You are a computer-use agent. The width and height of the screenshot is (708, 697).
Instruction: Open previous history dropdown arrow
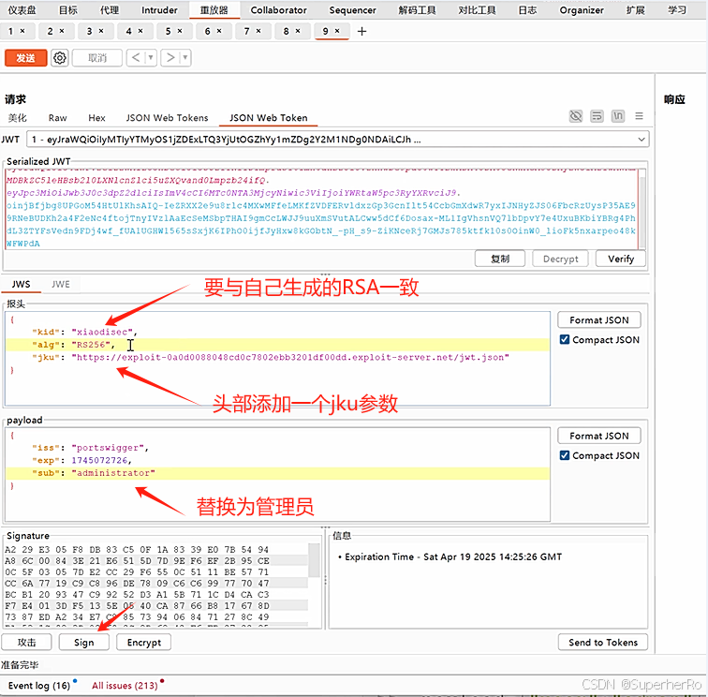click(x=151, y=58)
